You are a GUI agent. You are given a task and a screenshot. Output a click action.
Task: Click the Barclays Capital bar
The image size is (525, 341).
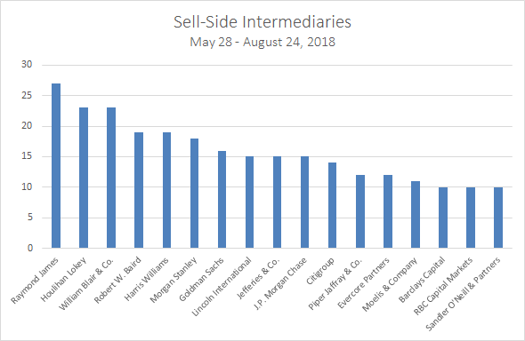(443, 218)
